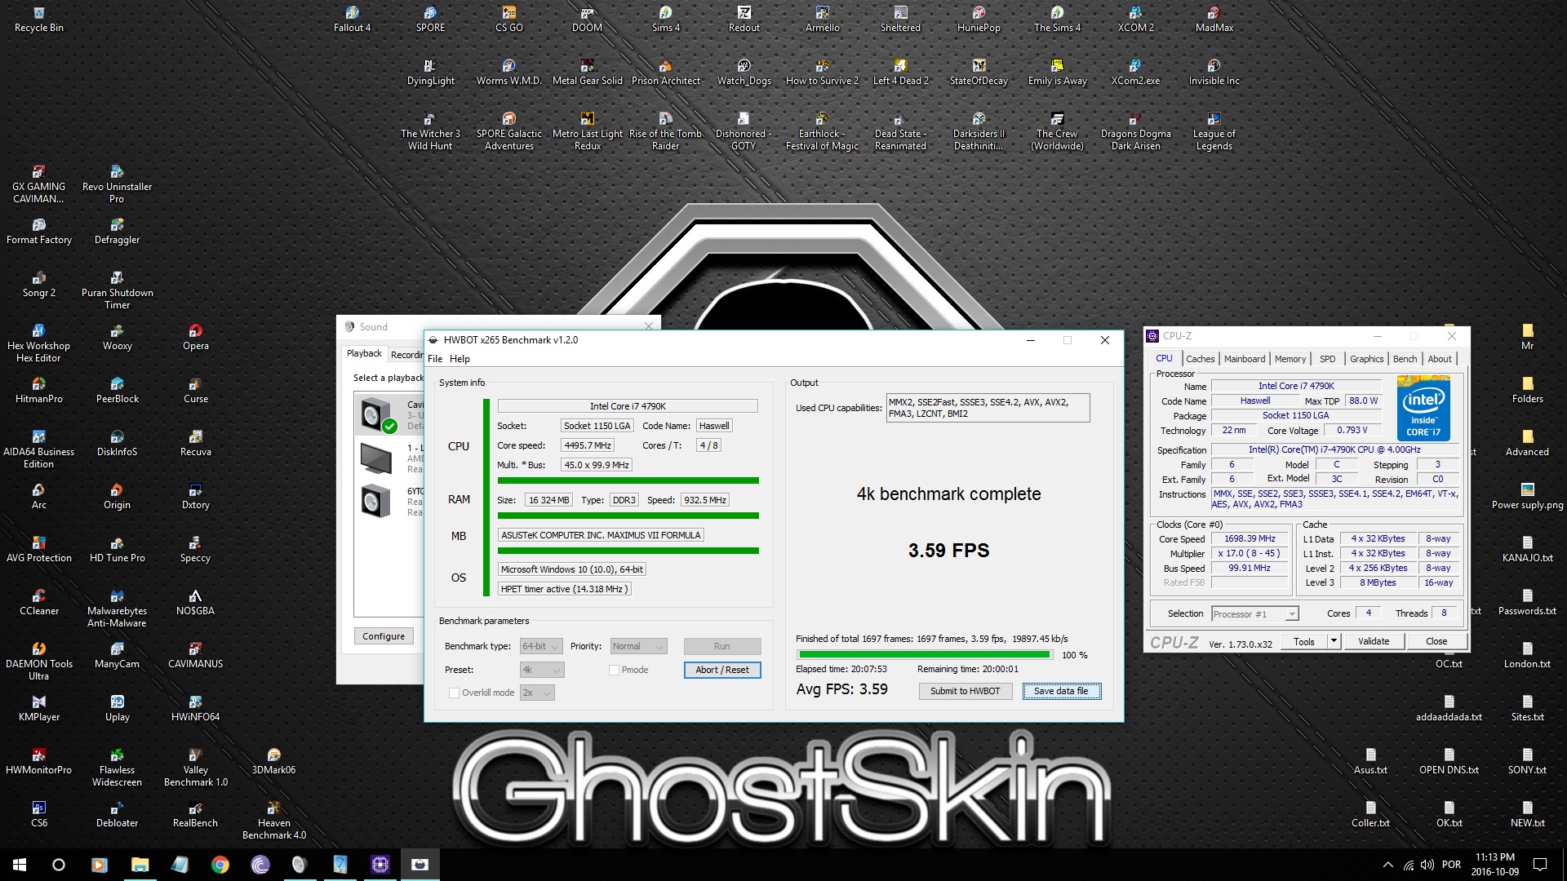The height and width of the screenshot is (881, 1567).
Task: Click the benchmark progress bar at 100%
Action: (x=925, y=654)
